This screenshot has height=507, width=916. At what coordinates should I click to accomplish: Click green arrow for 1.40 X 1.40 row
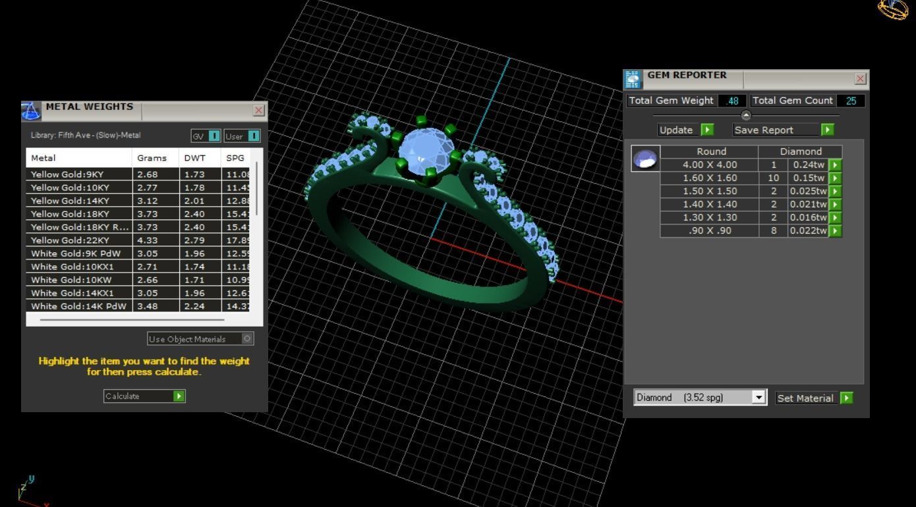tap(835, 205)
